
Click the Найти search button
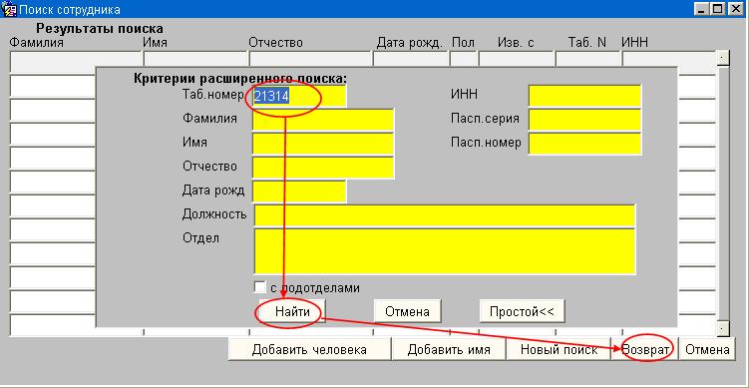pos(292,311)
